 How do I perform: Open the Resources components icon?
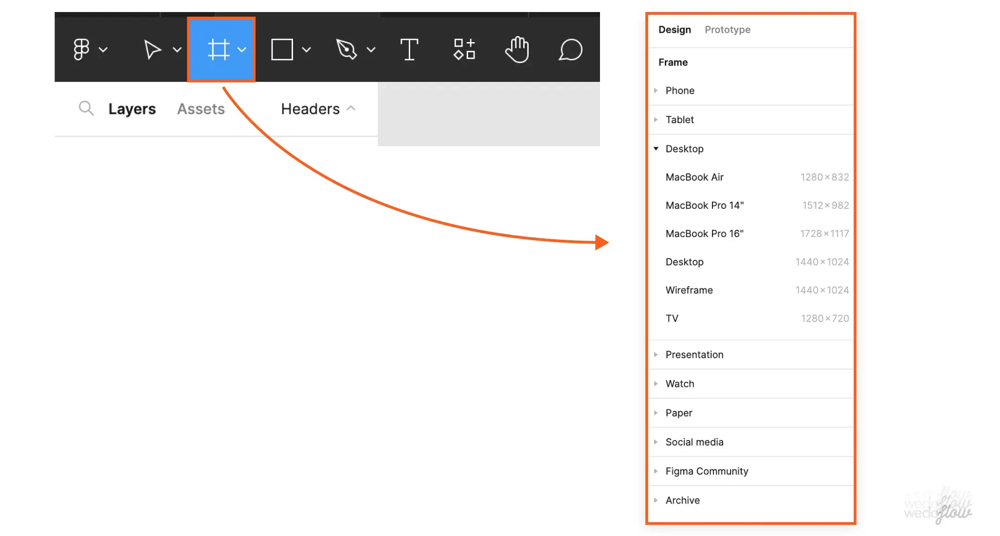tap(464, 49)
